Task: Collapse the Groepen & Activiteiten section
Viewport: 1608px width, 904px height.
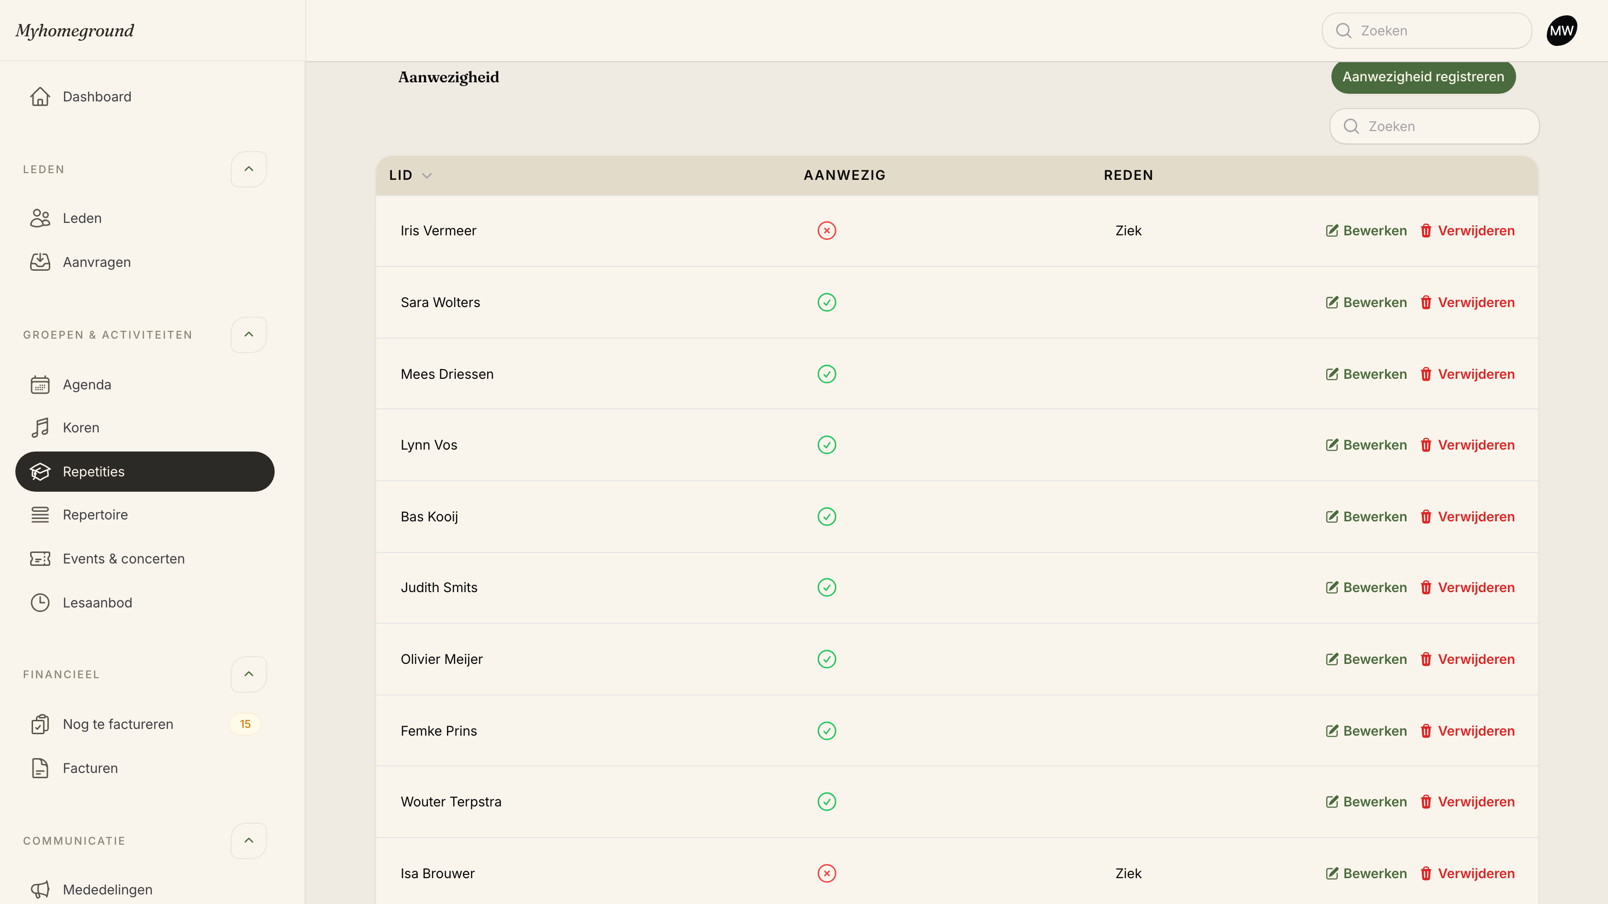Action: [x=248, y=335]
